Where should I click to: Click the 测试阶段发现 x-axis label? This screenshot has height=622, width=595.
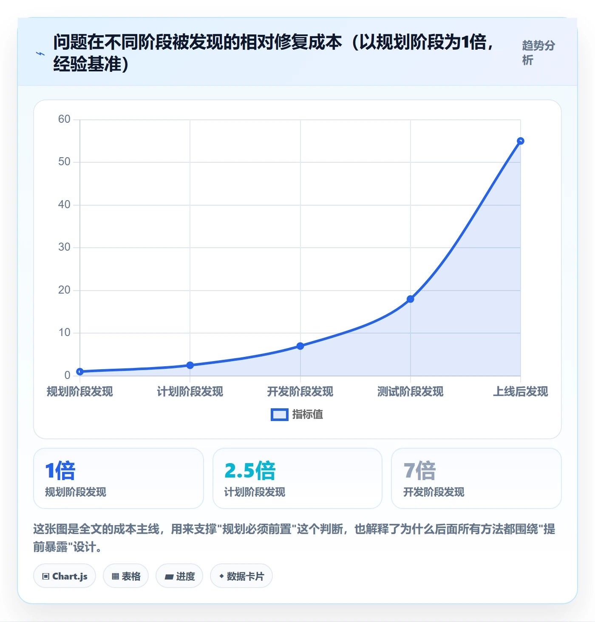[410, 392]
